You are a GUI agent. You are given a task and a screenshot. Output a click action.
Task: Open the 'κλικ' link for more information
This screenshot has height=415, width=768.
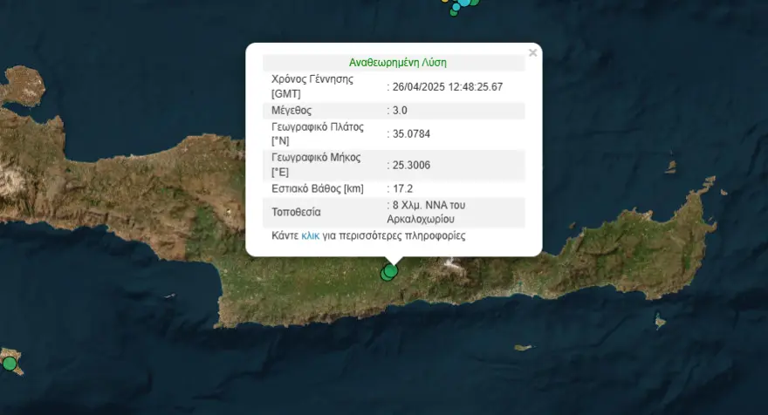pos(310,236)
